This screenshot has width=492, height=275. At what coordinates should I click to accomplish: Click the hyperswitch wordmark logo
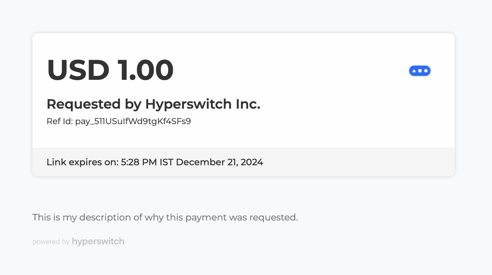point(98,242)
